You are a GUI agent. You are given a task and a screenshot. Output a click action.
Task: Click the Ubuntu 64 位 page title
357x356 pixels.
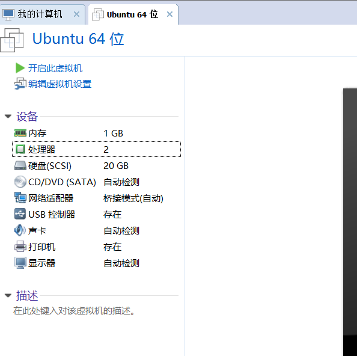tap(78, 38)
